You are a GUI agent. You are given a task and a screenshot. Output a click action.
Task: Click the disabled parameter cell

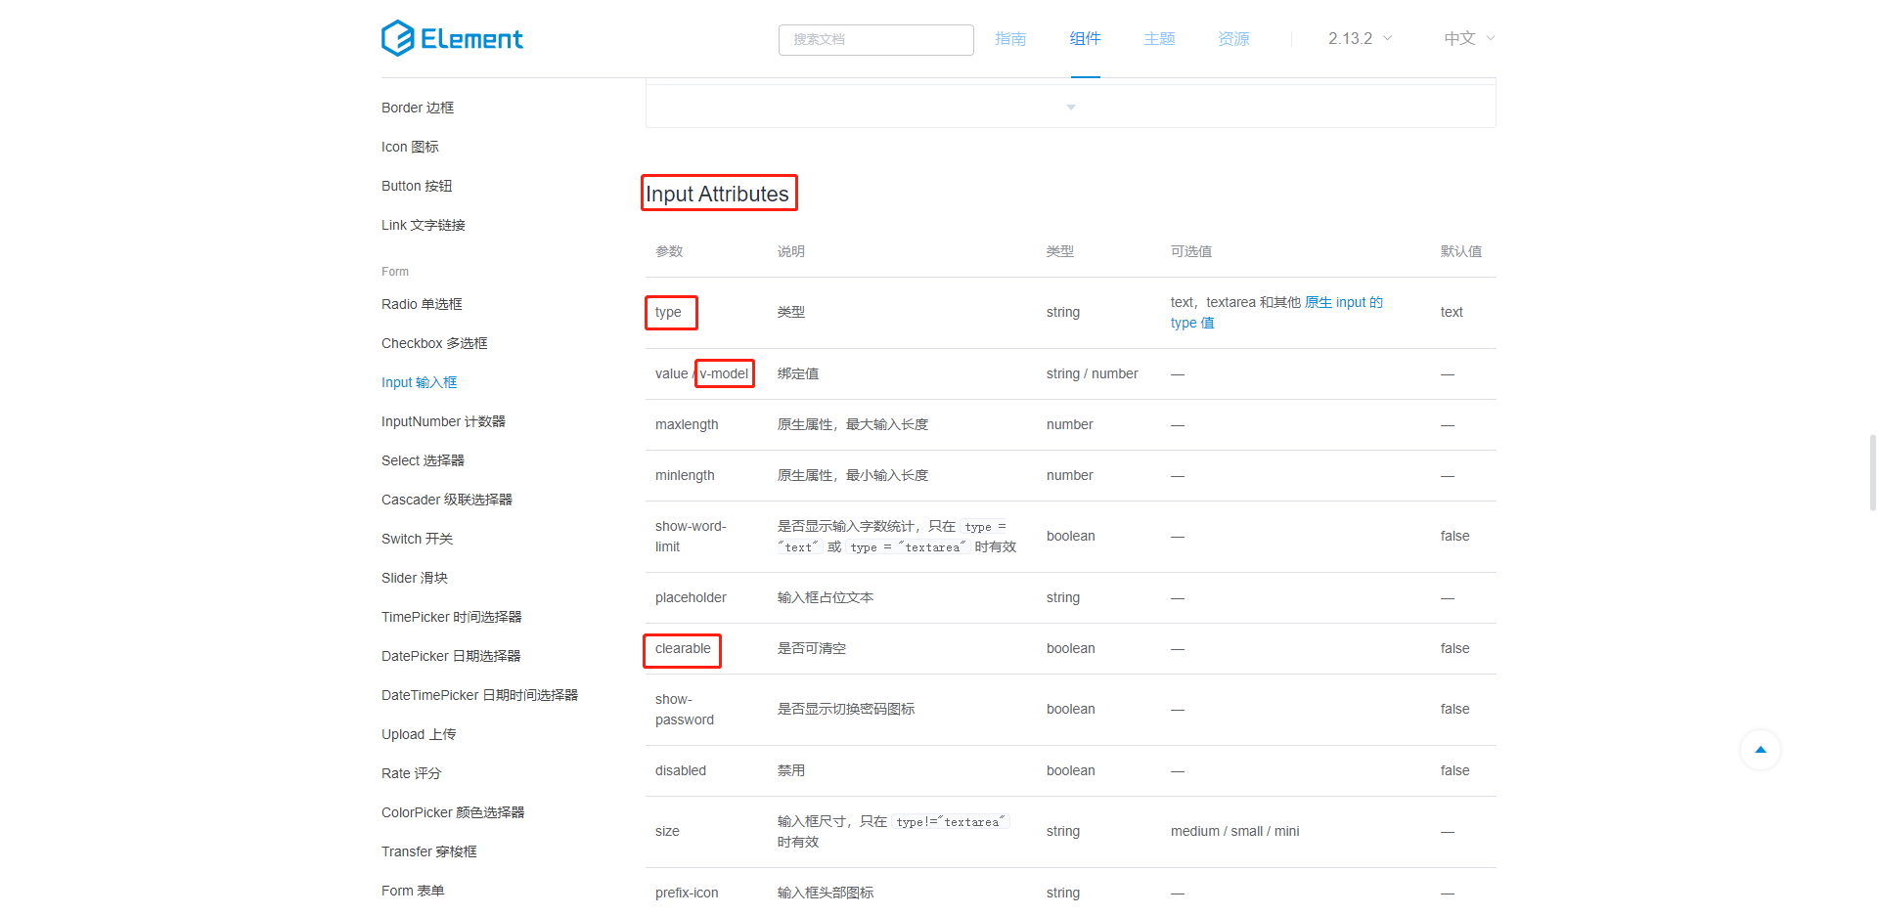[681, 770]
